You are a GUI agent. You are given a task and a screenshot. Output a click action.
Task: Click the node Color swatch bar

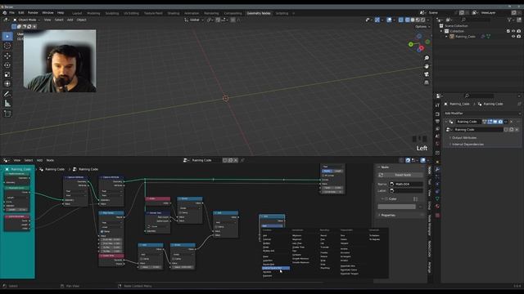pos(396,207)
